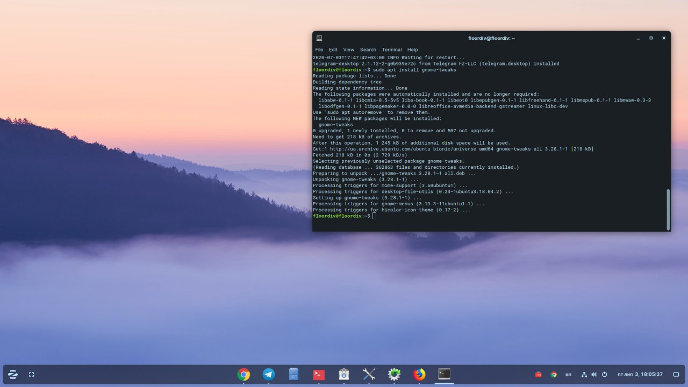Focus the active Terminal dock icon
This screenshot has width=688, height=387.
coord(444,374)
